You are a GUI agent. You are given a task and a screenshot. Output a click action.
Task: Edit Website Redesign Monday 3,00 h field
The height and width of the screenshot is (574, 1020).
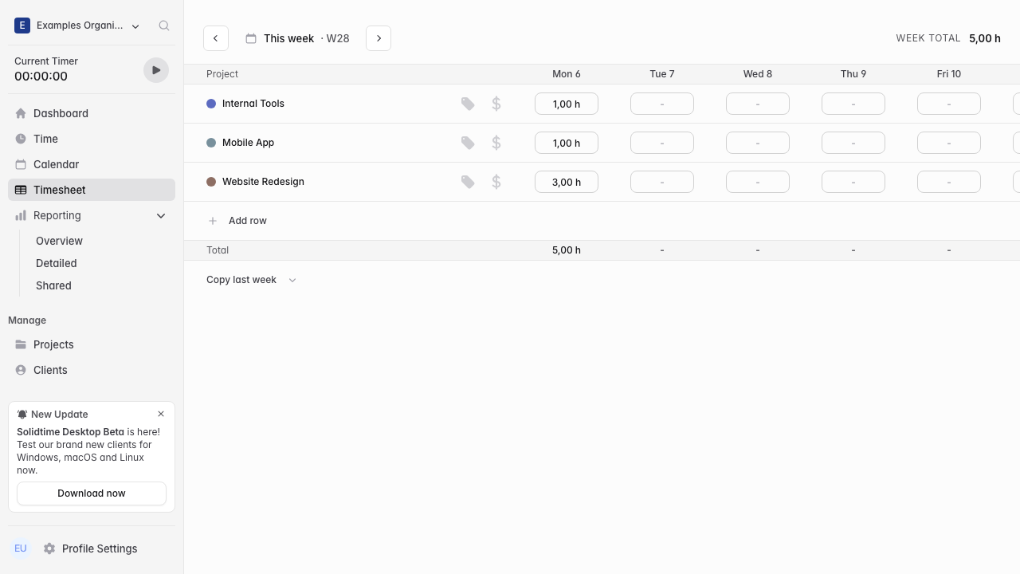point(567,182)
